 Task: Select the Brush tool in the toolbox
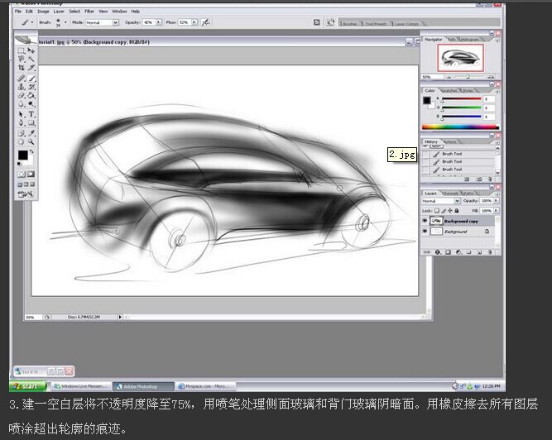tap(31, 78)
